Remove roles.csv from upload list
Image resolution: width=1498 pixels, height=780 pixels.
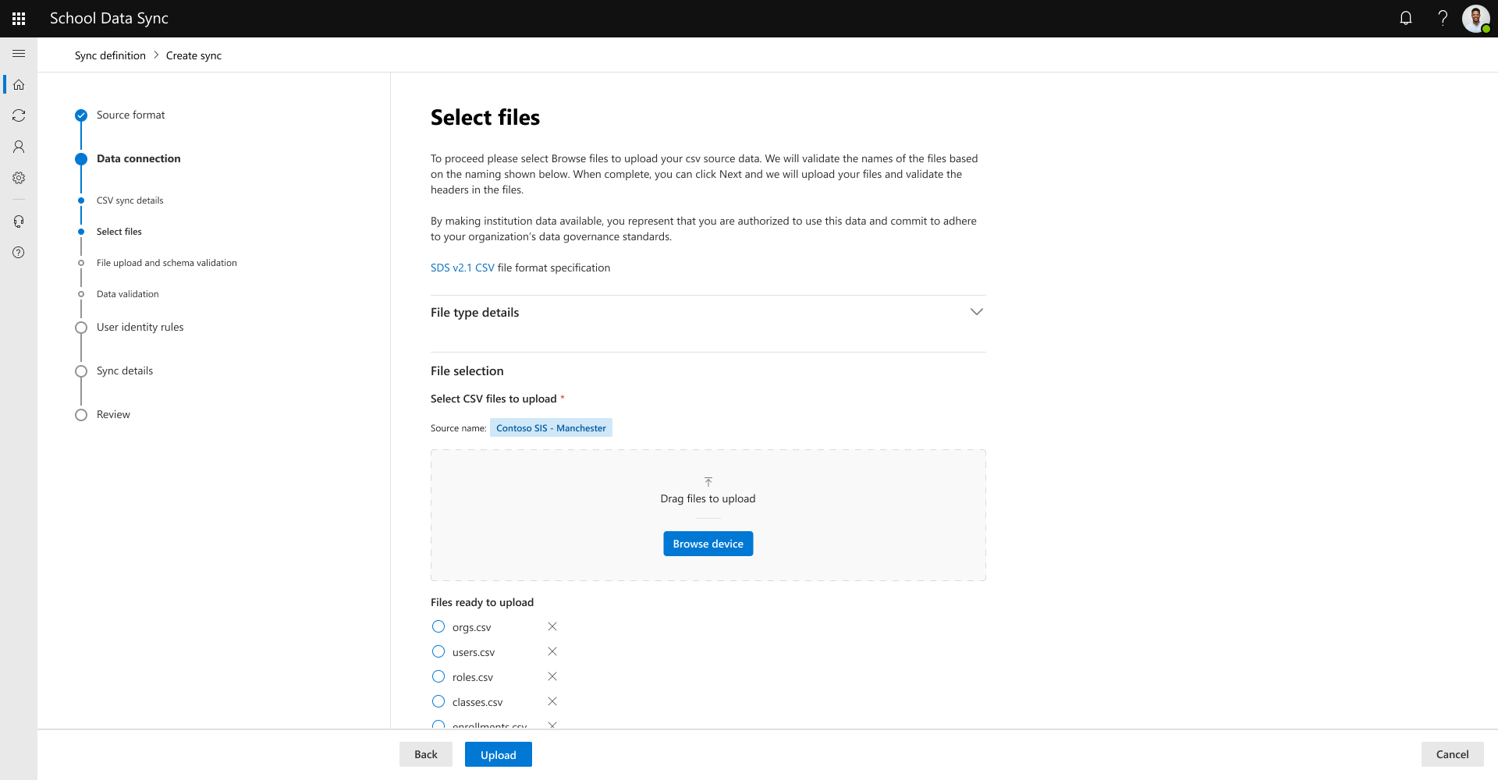552,676
